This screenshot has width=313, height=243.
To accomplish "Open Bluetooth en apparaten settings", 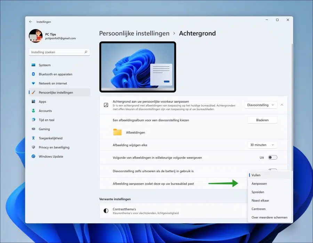I will (x=59, y=74).
